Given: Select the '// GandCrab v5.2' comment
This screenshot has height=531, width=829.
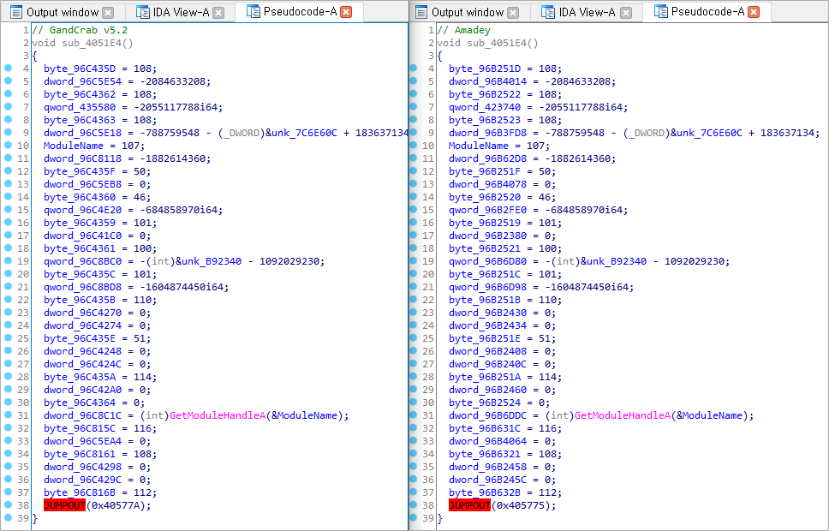Looking at the screenshot, I should pos(80,30).
